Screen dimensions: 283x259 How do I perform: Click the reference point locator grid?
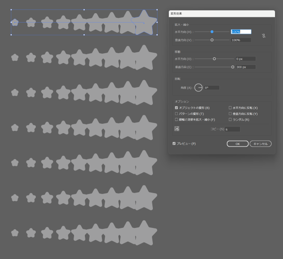coord(177,129)
